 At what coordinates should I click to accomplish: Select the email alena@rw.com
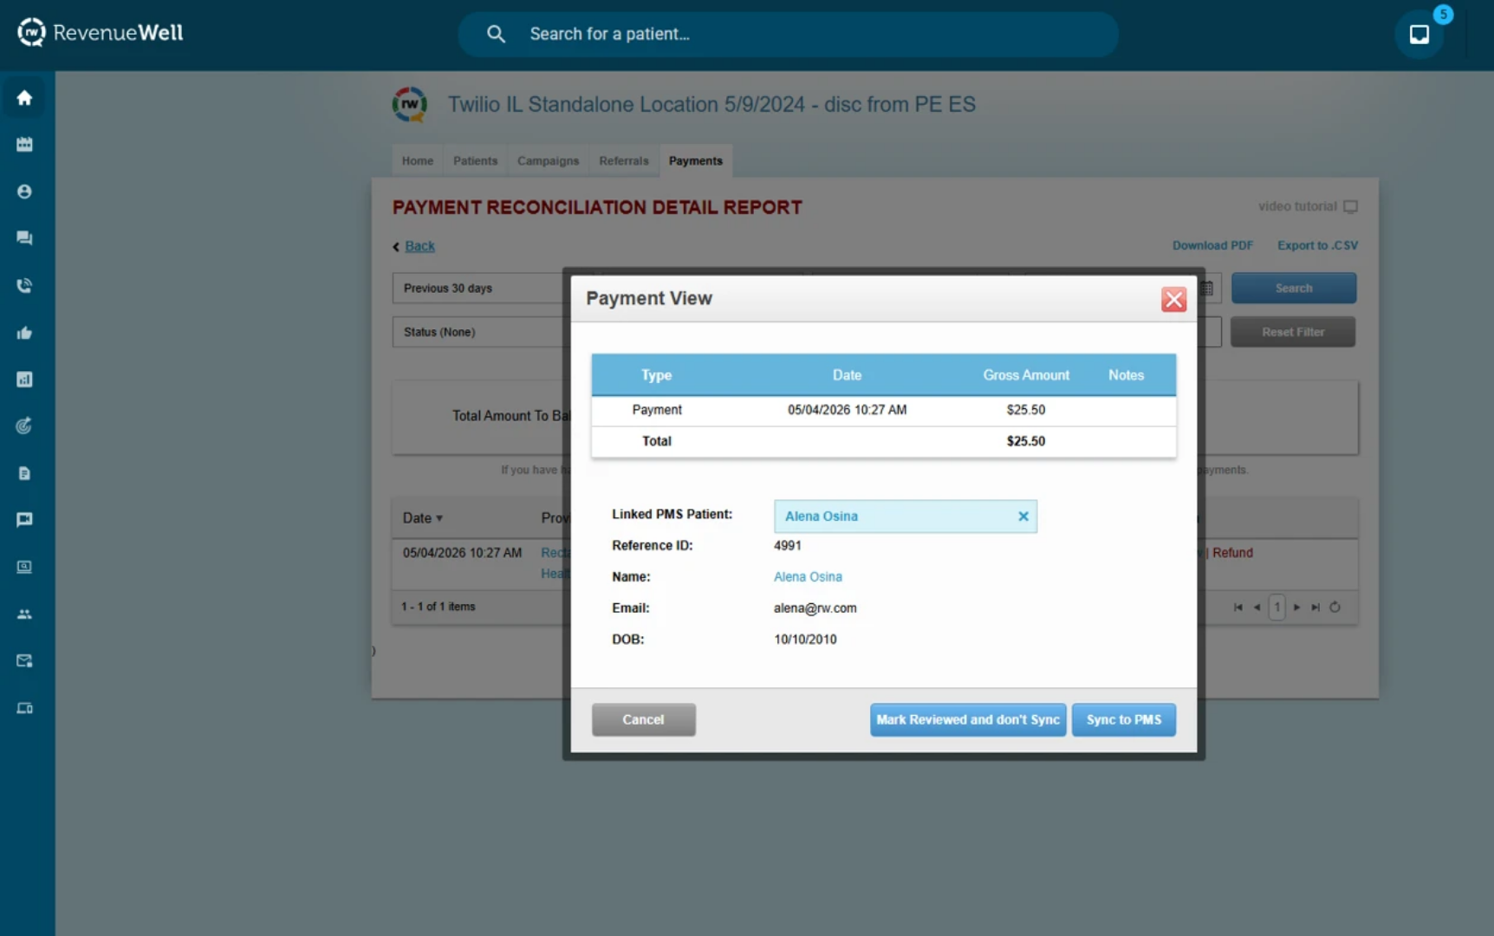tap(815, 608)
